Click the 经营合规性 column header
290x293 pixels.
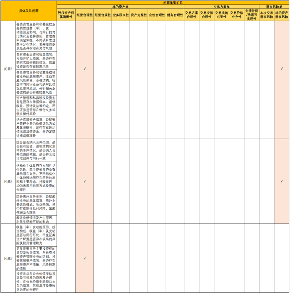pyautogui.click(x=103, y=15)
